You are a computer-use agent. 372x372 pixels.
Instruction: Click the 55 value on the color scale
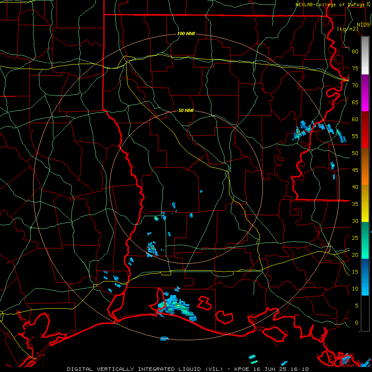click(x=355, y=136)
